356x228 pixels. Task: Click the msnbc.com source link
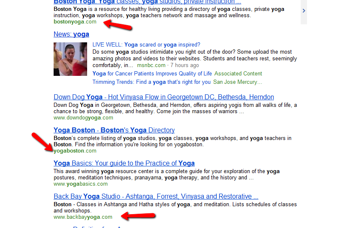tap(151, 65)
